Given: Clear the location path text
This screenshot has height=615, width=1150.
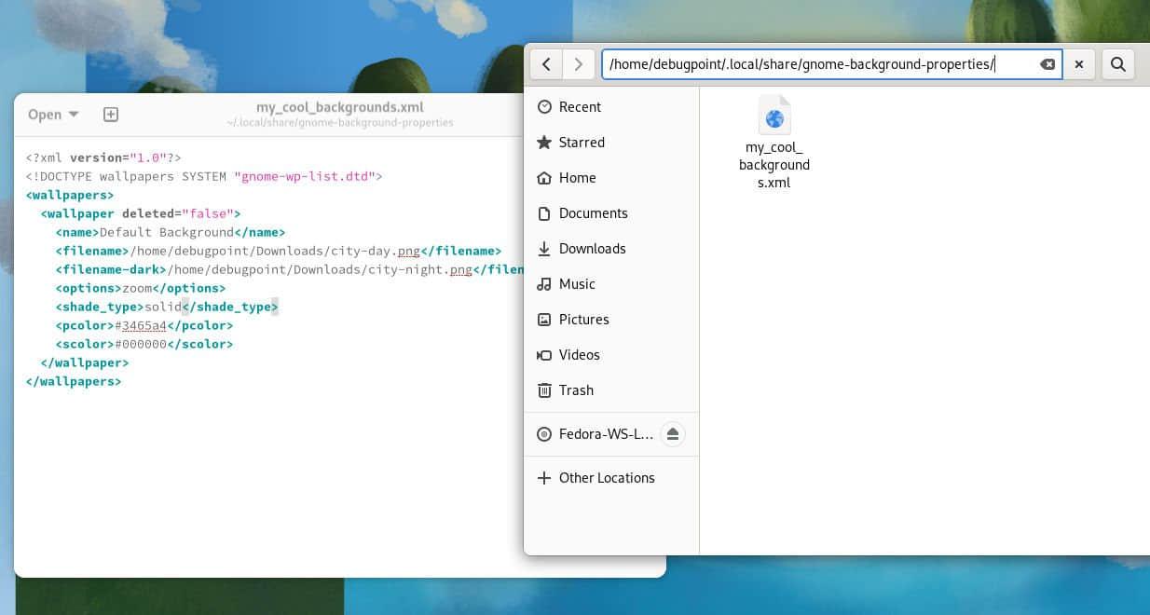Looking at the screenshot, I should (1047, 64).
